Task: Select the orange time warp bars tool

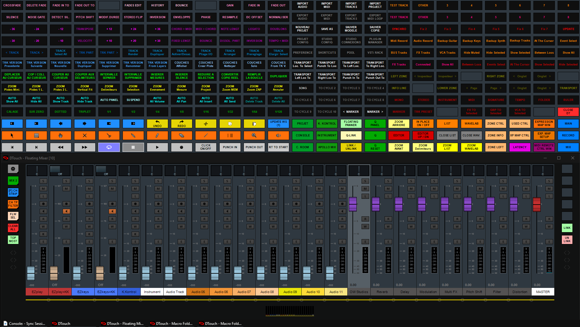Action: [x=230, y=135]
